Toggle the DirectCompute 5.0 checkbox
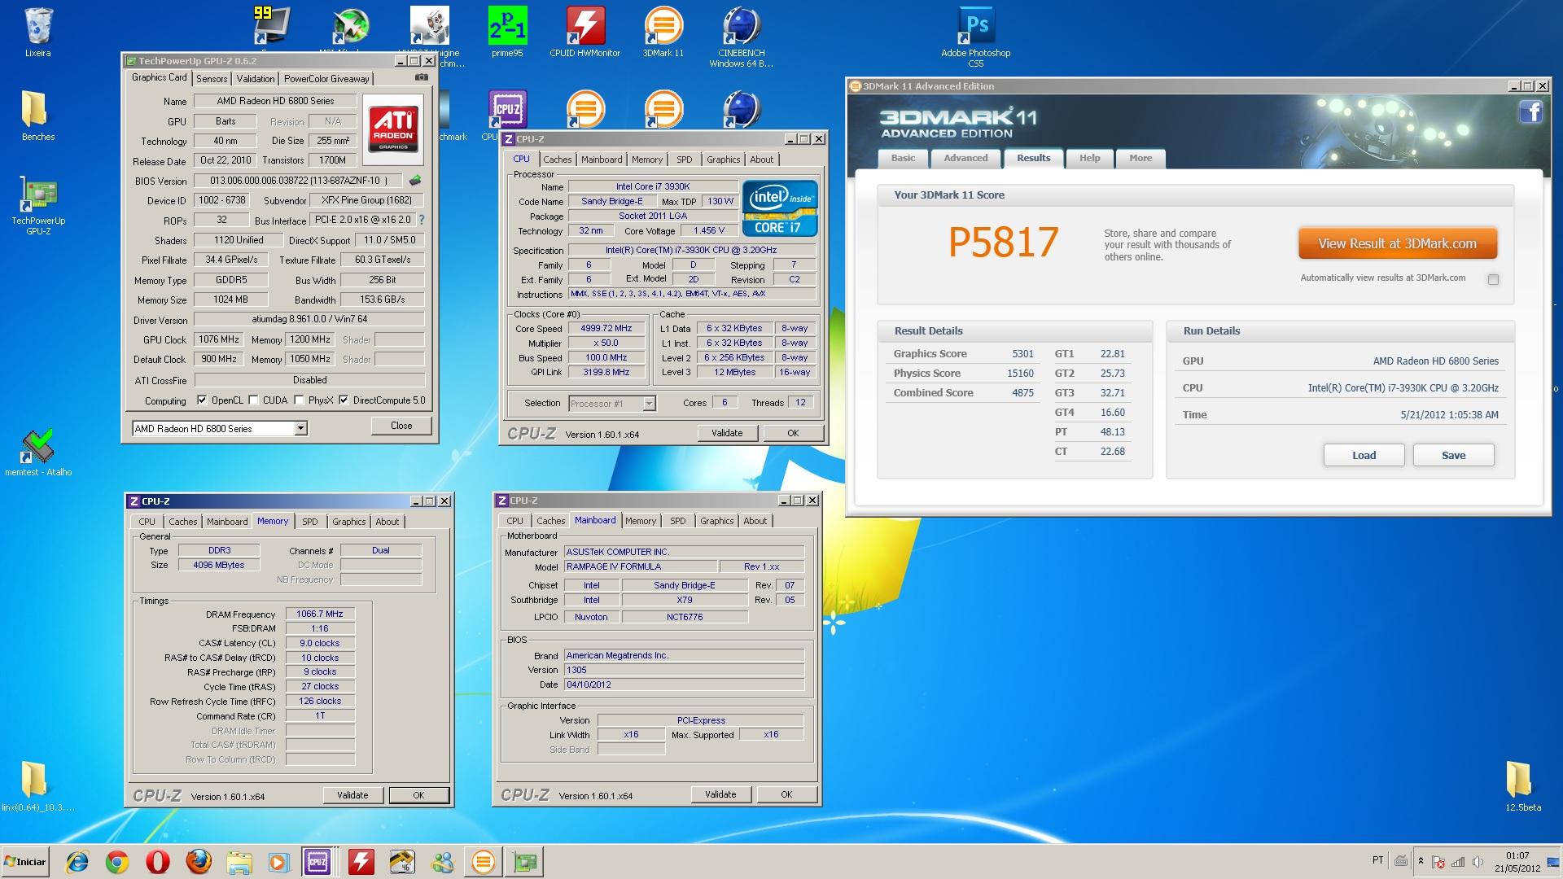The width and height of the screenshot is (1563, 879). pyautogui.click(x=344, y=400)
